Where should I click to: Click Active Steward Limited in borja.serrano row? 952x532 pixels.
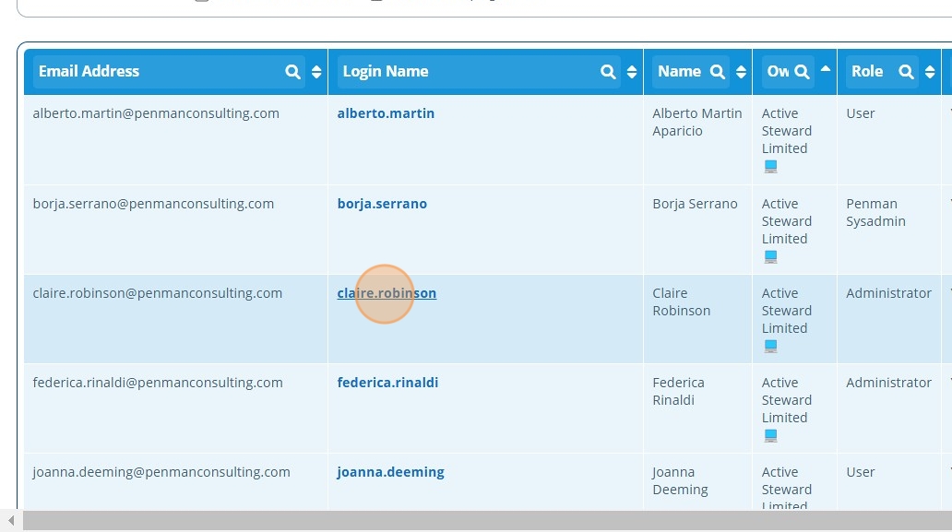pyautogui.click(x=786, y=221)
